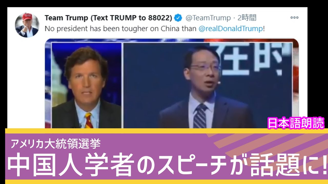The width and height of the screenshot is (328, 184).
Task: Open the Team Trump profile avatar
Action: tap(27, 25)
